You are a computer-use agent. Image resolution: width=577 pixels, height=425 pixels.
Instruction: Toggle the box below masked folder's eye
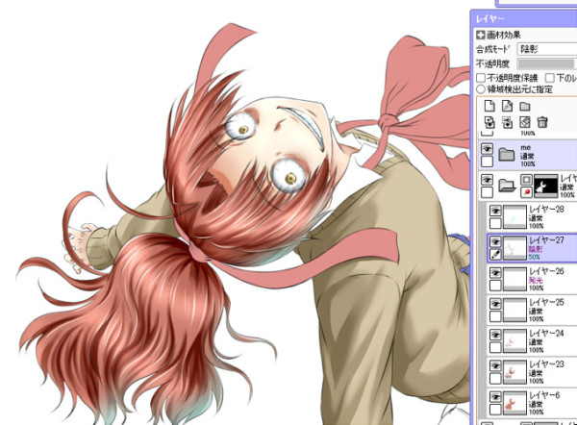488,192
